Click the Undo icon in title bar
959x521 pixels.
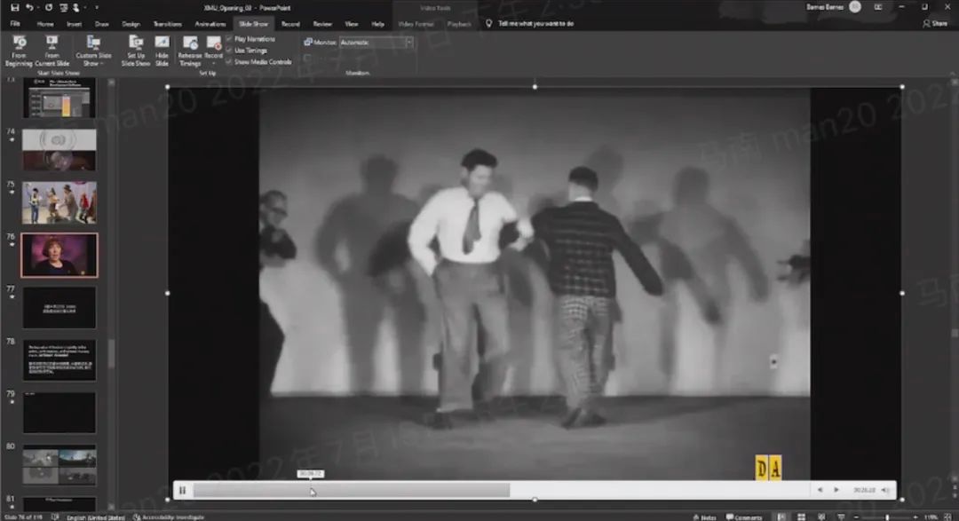[x=30, y=7]
